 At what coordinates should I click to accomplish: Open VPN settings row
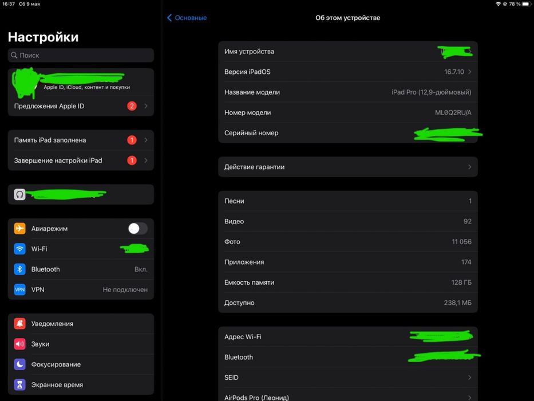(81, 289)
